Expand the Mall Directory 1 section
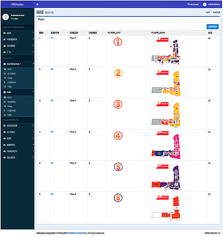The image size is (223, 237). click(x=17, y=64)
